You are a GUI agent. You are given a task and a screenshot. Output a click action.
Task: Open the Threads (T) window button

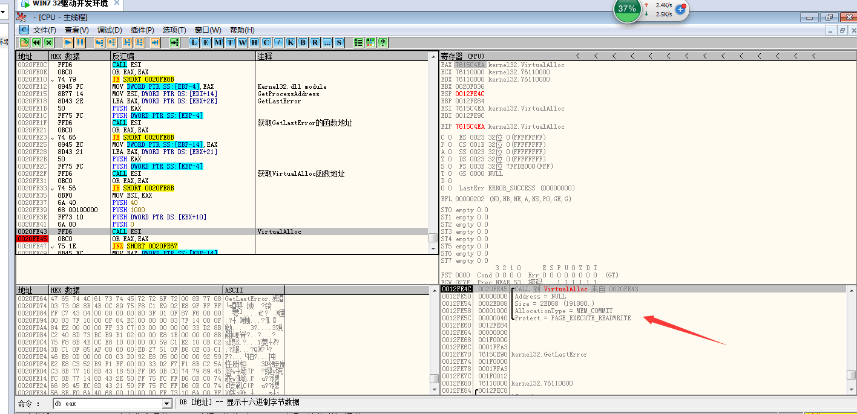[x=231, y=42]
